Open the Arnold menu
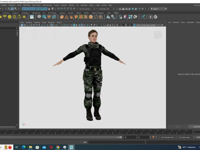 pos(104,5)
